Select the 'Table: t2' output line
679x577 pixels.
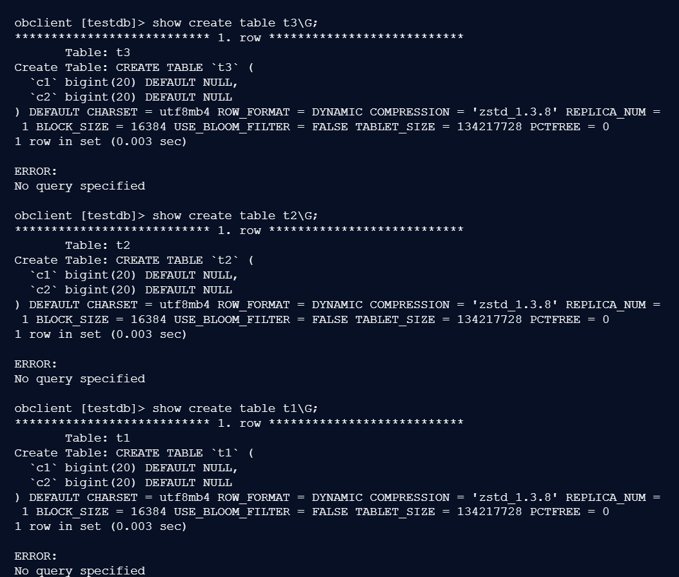(x=97, y=245)
